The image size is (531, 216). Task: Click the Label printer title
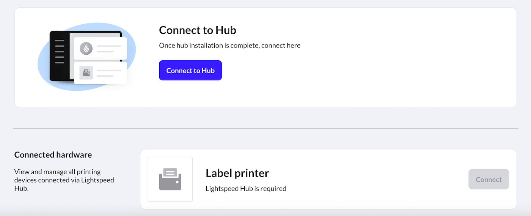pos(237,173)
